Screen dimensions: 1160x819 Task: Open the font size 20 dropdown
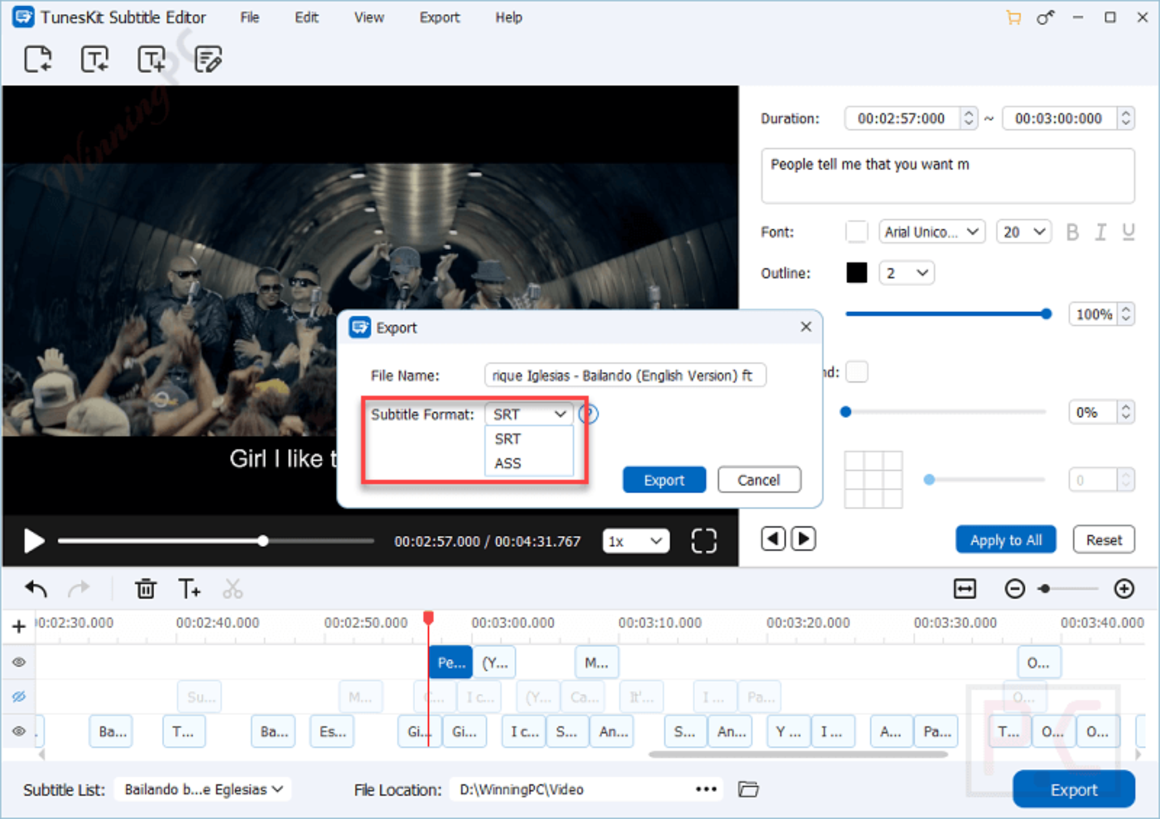tap(1023, 232)
